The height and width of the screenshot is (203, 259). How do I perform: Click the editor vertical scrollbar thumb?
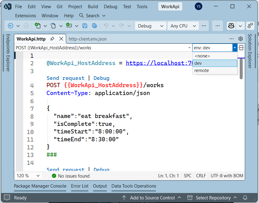241,69
